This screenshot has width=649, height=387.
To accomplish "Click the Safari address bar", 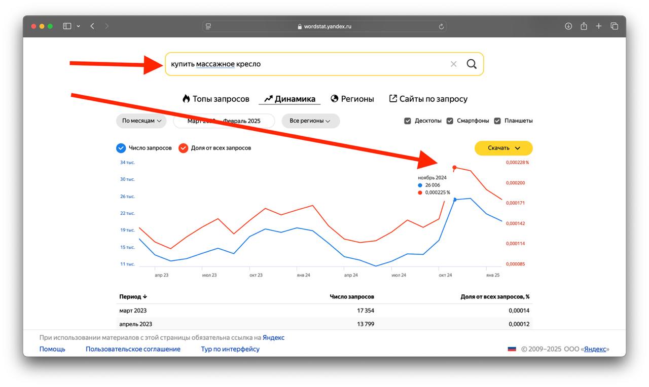I will pyautogui.click(x=324, y=26).
